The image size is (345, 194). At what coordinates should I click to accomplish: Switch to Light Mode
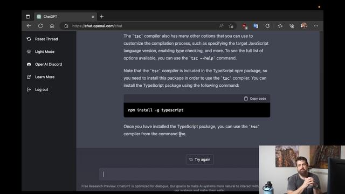(x=40, y=52)
